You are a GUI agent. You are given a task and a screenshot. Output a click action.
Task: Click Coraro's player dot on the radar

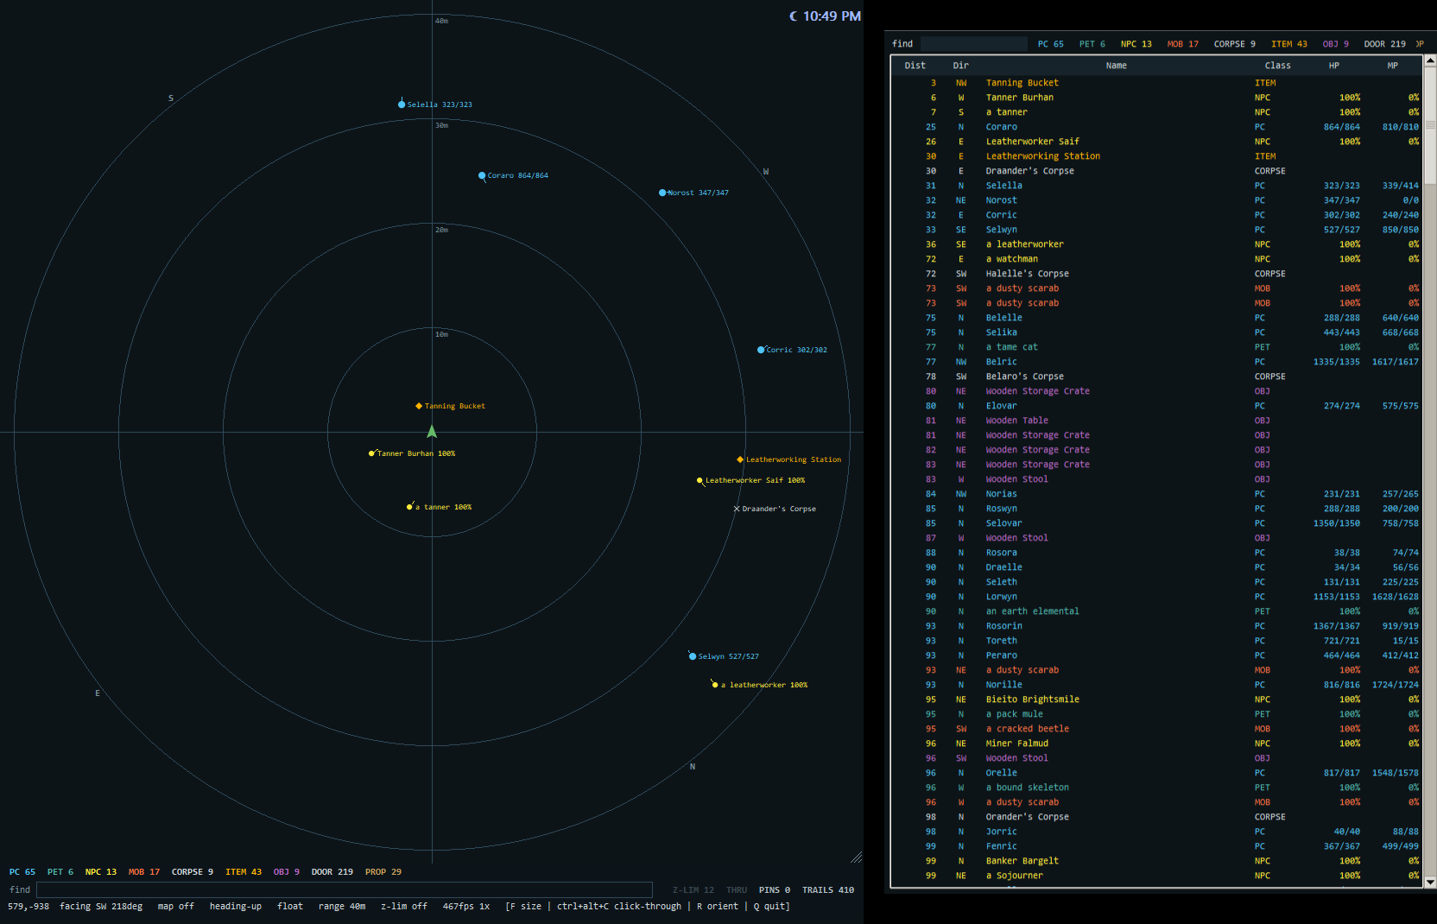482,175
